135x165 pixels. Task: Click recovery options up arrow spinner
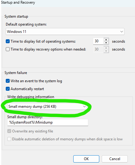(x=106, y=48)
